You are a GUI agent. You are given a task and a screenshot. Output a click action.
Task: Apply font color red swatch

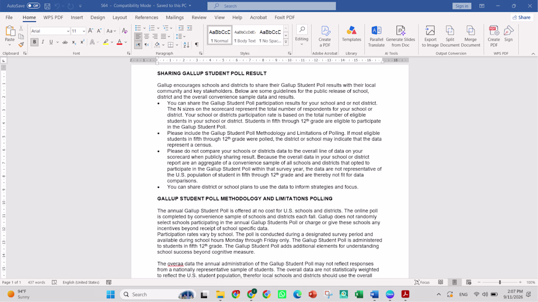[x=119, y=42]
